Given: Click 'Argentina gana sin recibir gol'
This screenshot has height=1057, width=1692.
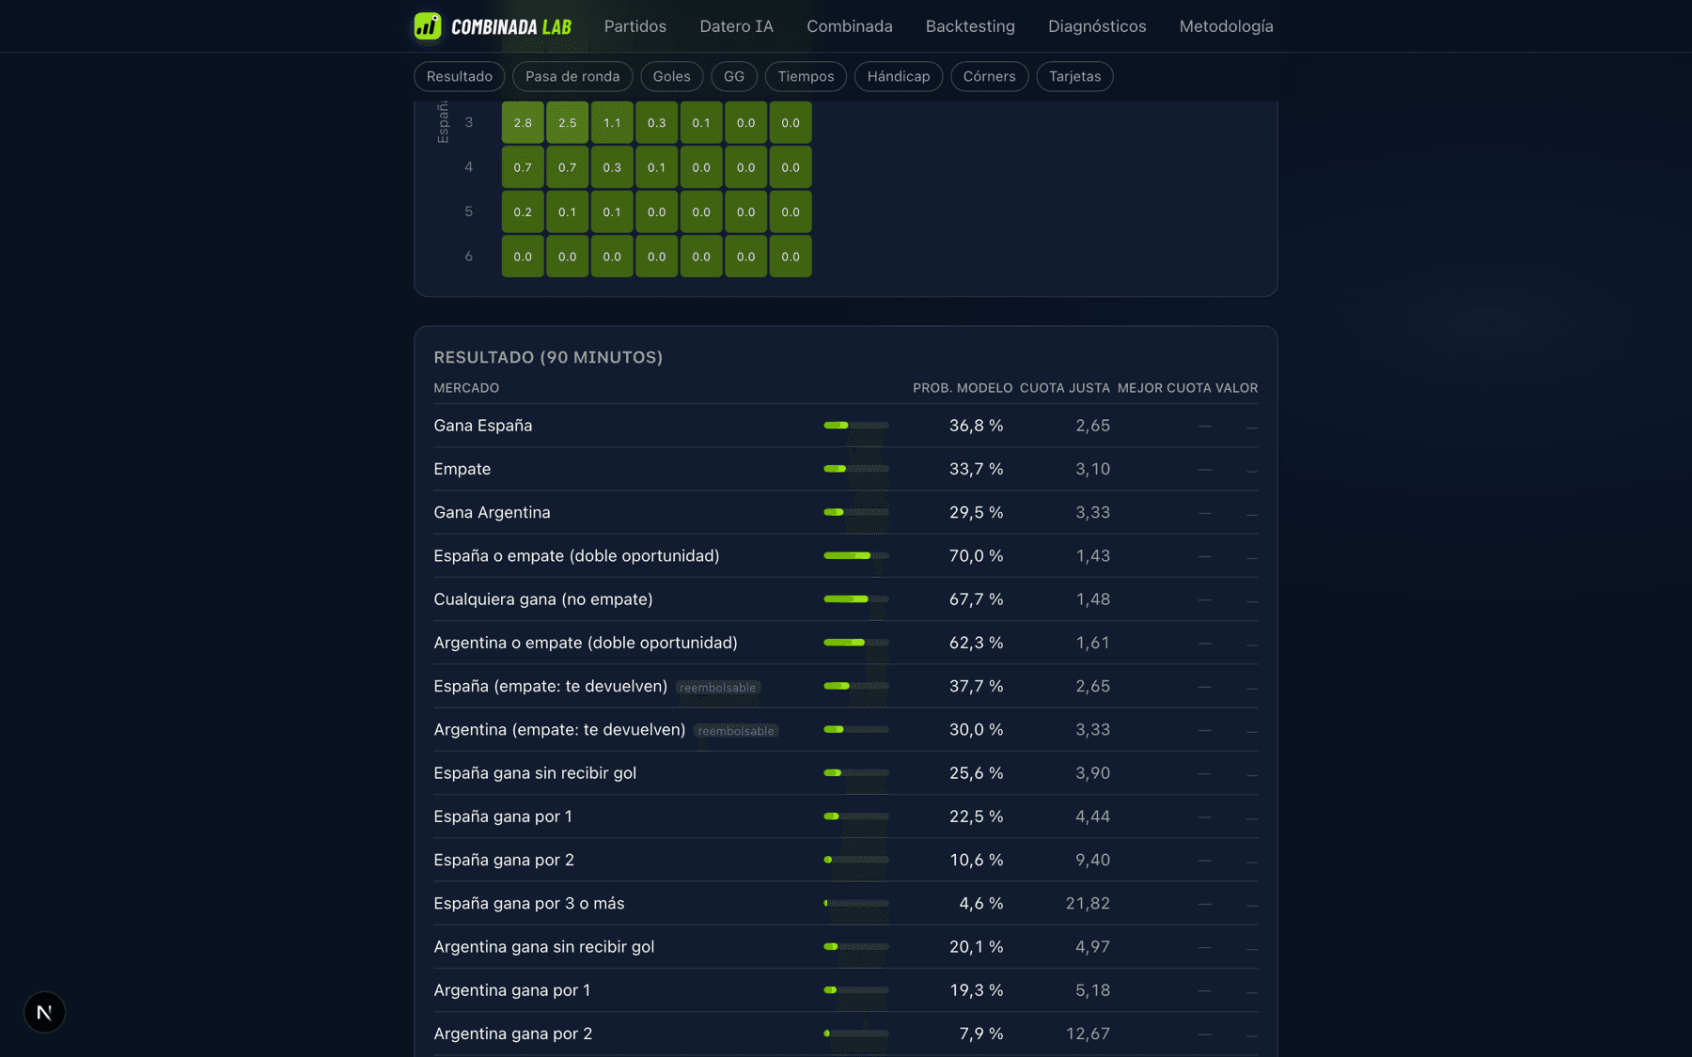Looking at the screenshot, I should [544, 947].
